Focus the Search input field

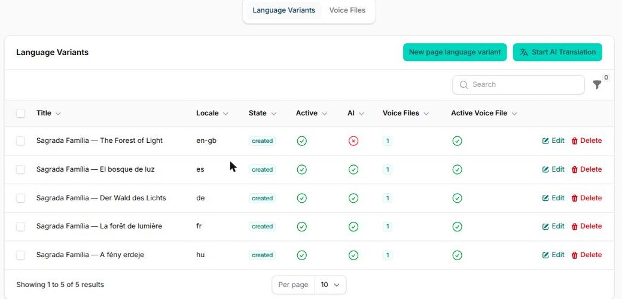(518, 84)
